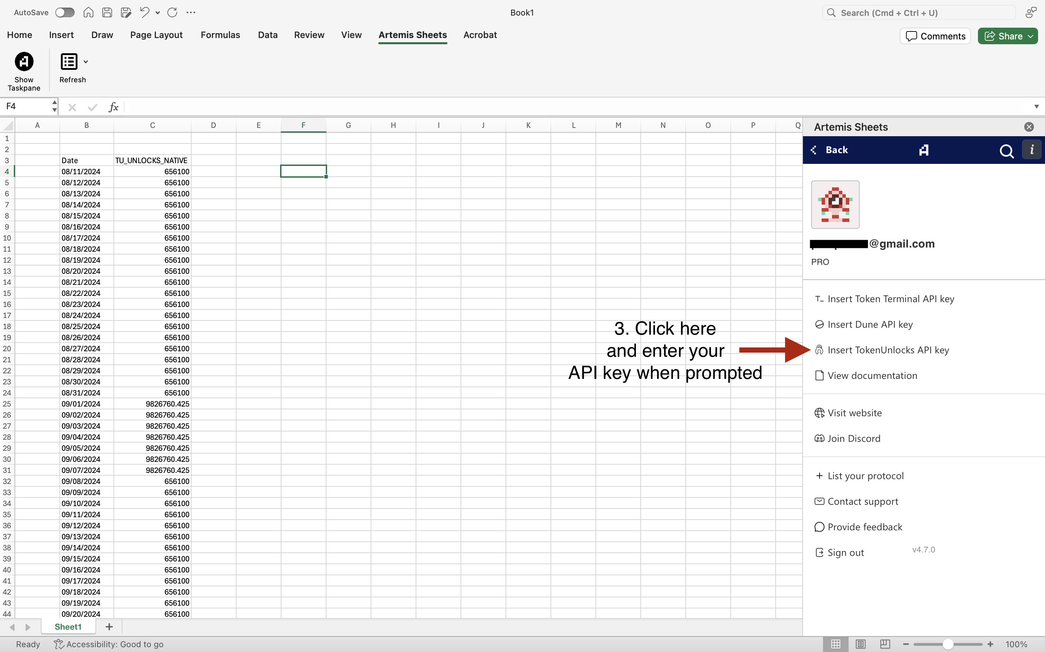
Task: Switch to Page Layout view icon
Action: [860, 644]
